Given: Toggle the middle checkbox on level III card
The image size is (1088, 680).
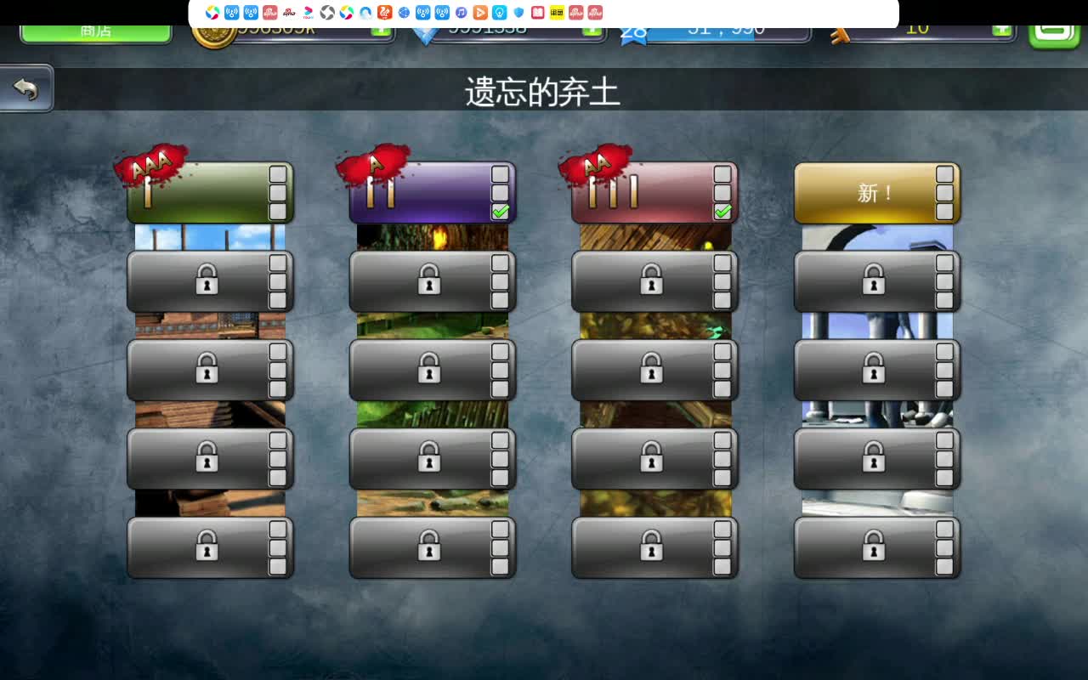Looking at the screenshot, I should tap(722, 193).
